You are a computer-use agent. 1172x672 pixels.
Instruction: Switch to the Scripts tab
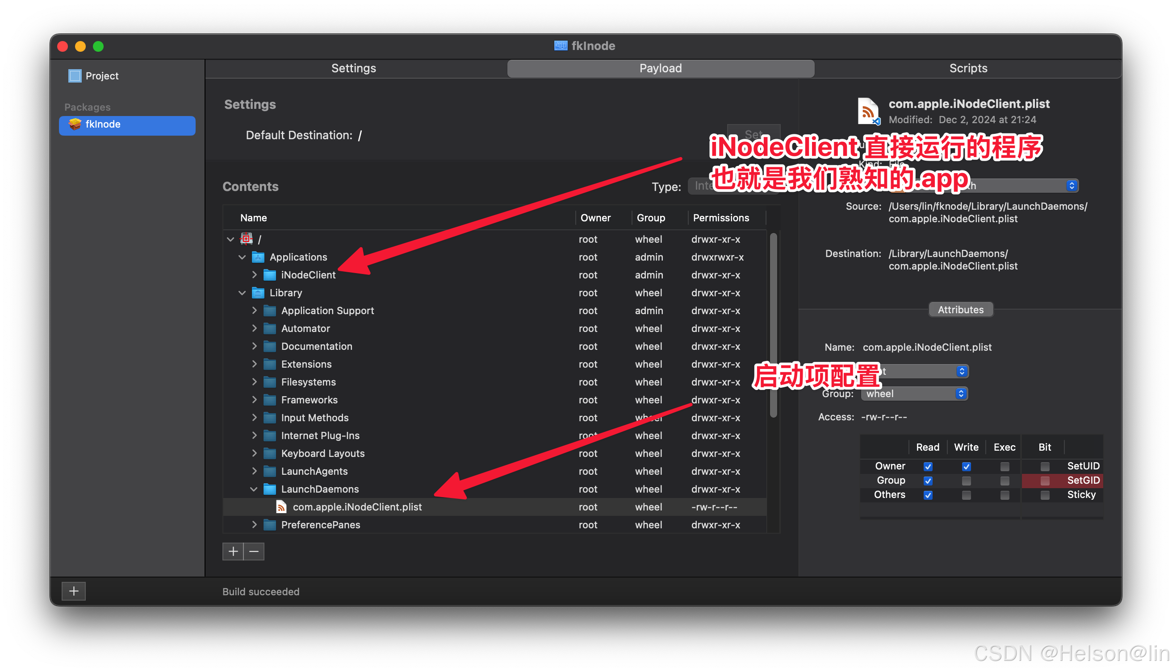pyautogui.click(x=968, y=68)
